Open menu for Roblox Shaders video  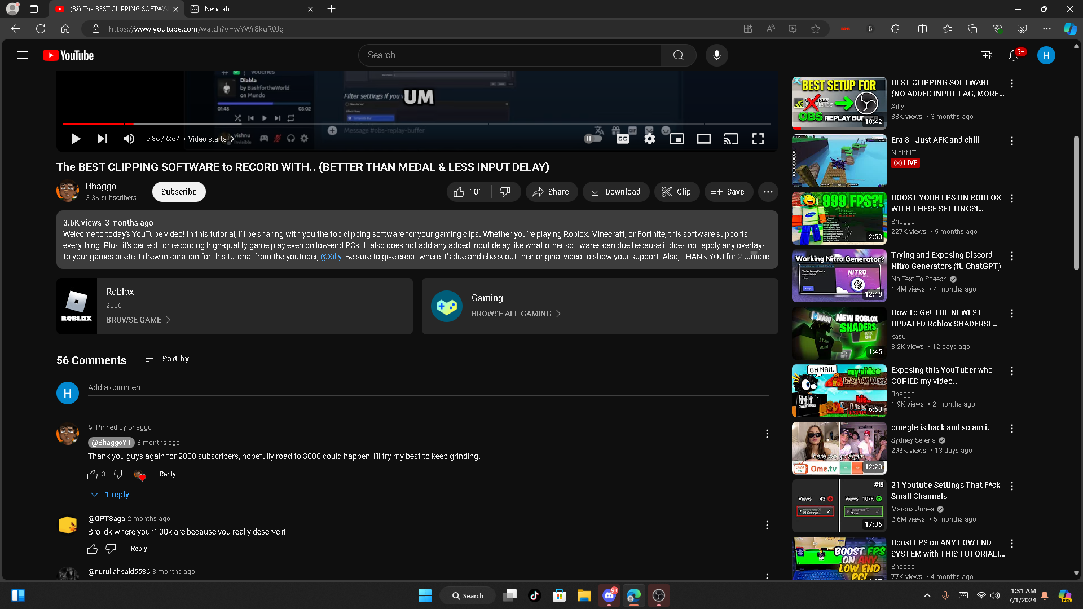[1011, 314]
